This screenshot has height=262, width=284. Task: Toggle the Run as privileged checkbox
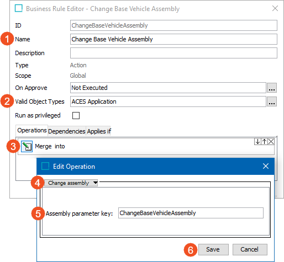click(x=76, y=116)
